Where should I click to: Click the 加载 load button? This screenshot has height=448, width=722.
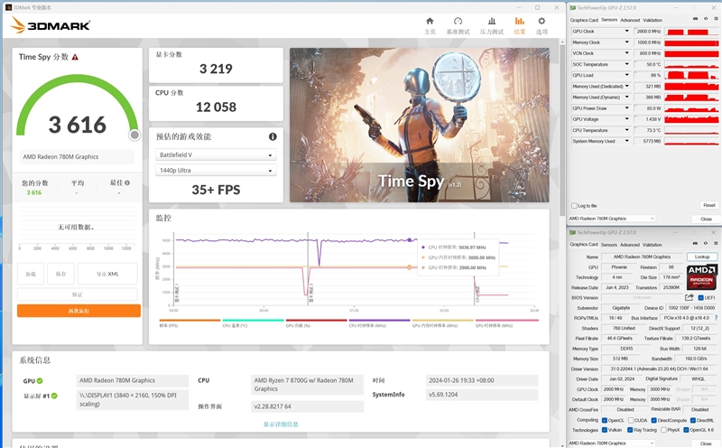click(x=31, y=274)
